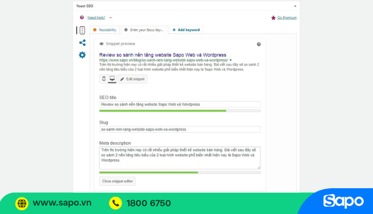Screen dimensions: 373x214
Task: Click the snippet preview help icon
Action: pos(259,44)
